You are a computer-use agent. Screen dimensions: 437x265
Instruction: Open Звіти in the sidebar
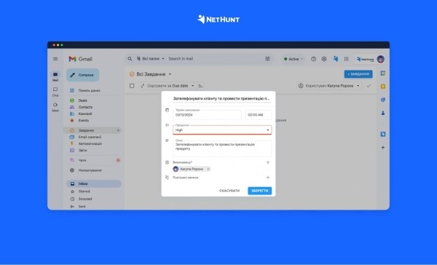pos(82,150)
